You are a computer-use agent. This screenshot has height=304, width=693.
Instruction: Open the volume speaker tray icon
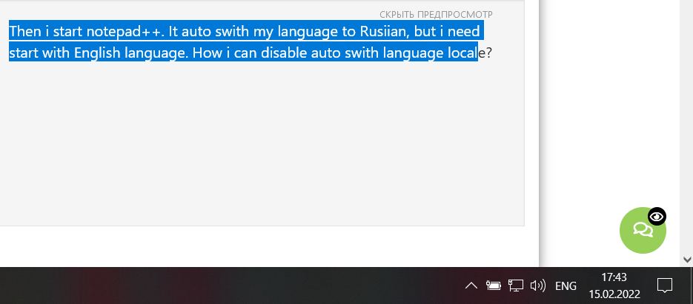click(537, 286)
